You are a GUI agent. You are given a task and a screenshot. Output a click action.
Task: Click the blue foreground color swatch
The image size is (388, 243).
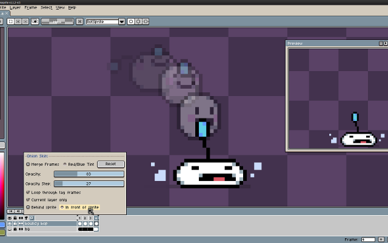click(2, 225)
